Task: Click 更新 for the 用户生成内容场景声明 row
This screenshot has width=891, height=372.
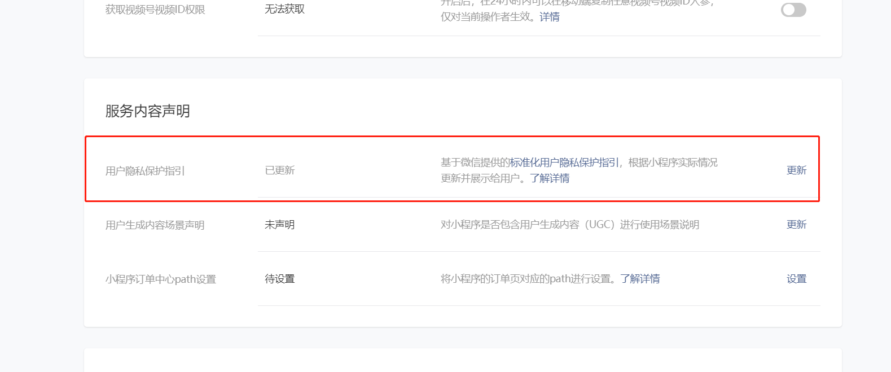Action: pos(796,225)
